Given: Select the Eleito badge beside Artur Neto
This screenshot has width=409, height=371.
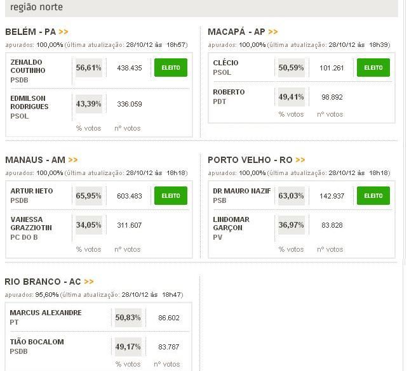Looking at the screenshot, I should pyautogui.click(x=170, y=195).
